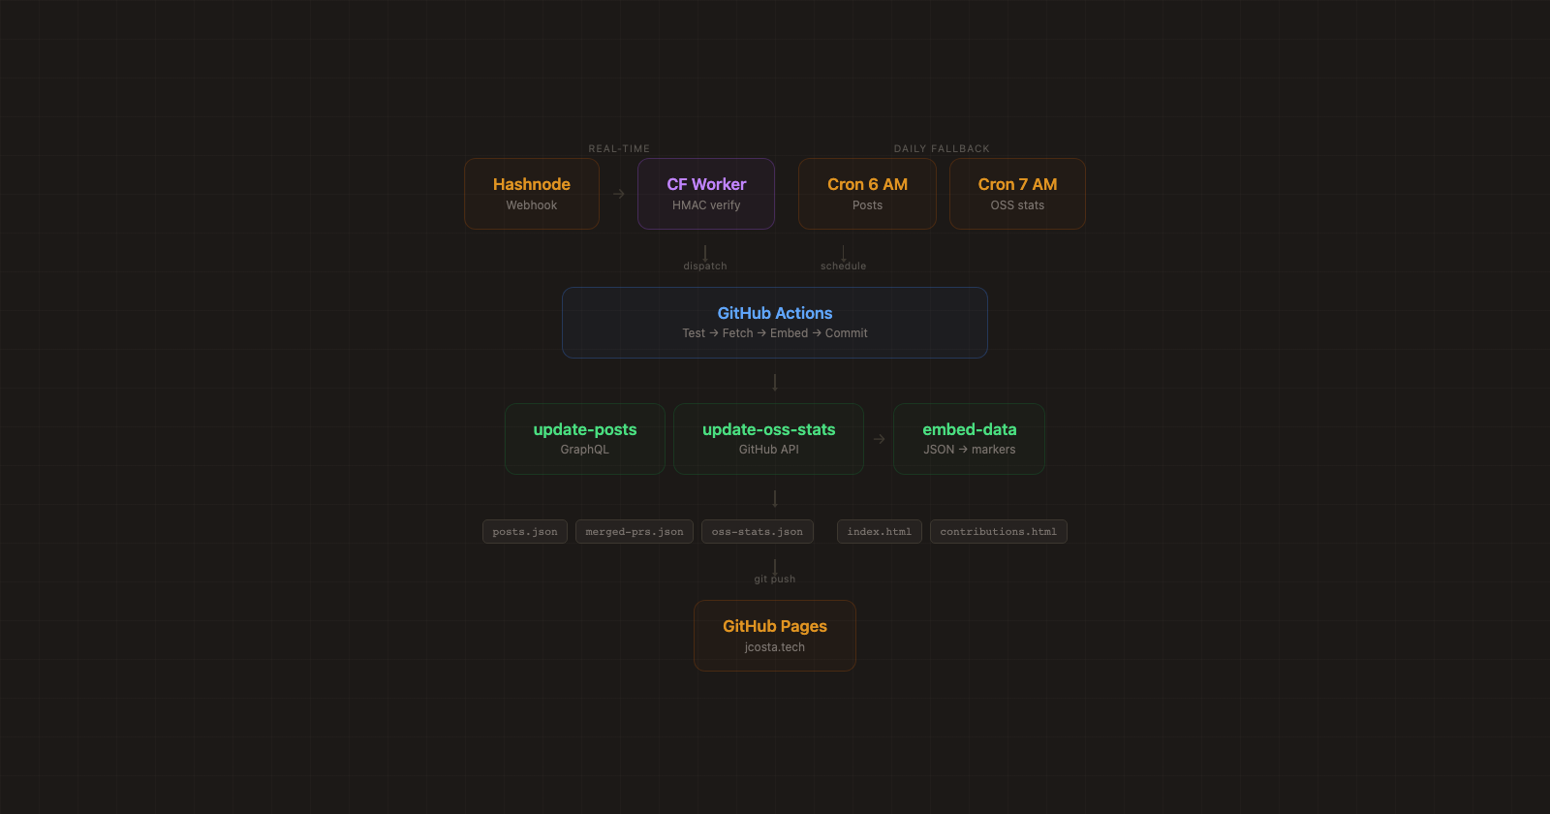Click the merged-prs.json file chip
Image resolution: width=1550 pixels, height=814 pixels.
634,532
